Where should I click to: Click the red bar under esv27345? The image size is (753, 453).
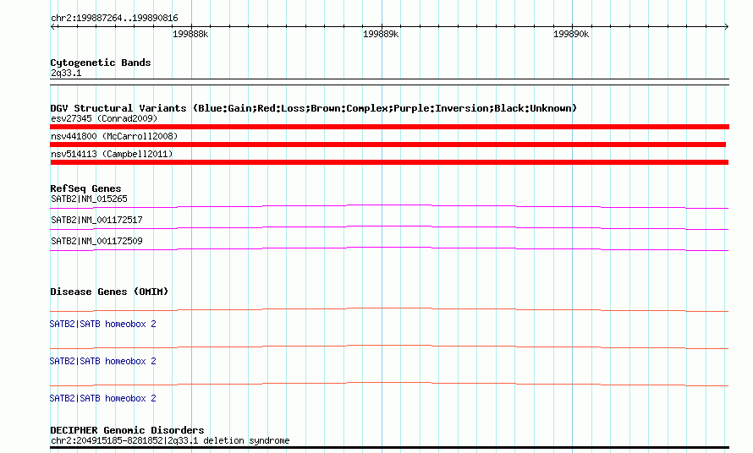pyautogui.click(x=389, y=127)
